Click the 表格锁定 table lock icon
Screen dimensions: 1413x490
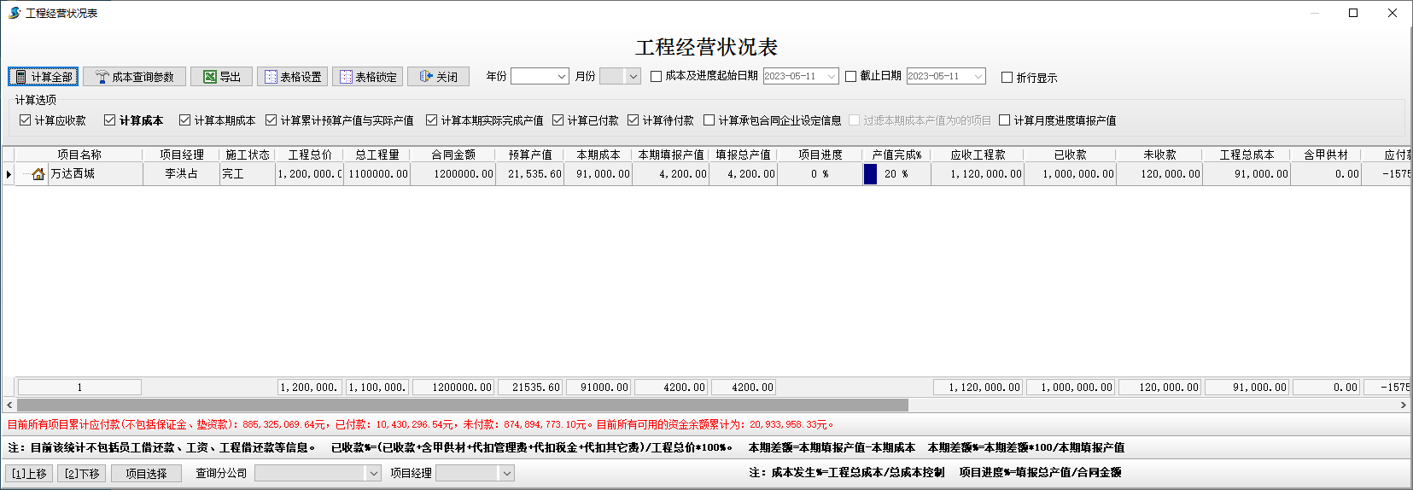click(x=346, y=77)
